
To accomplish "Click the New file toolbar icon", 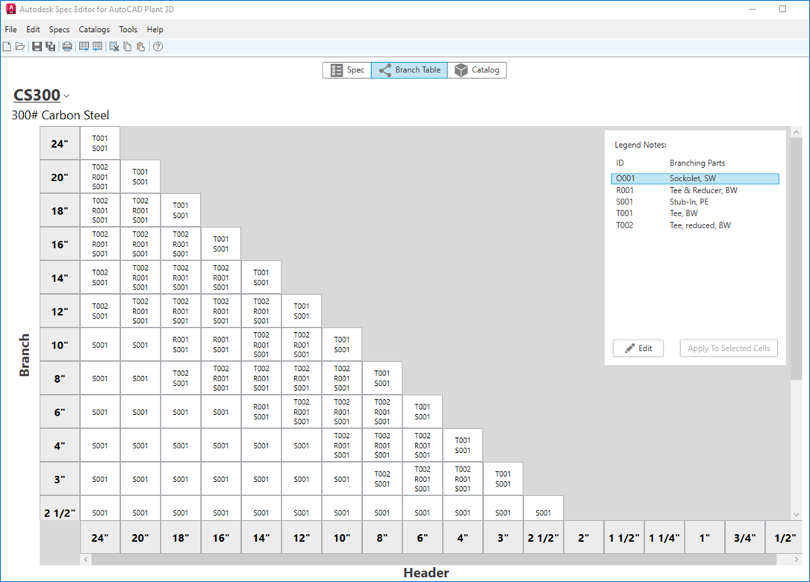I will [7, 47].
